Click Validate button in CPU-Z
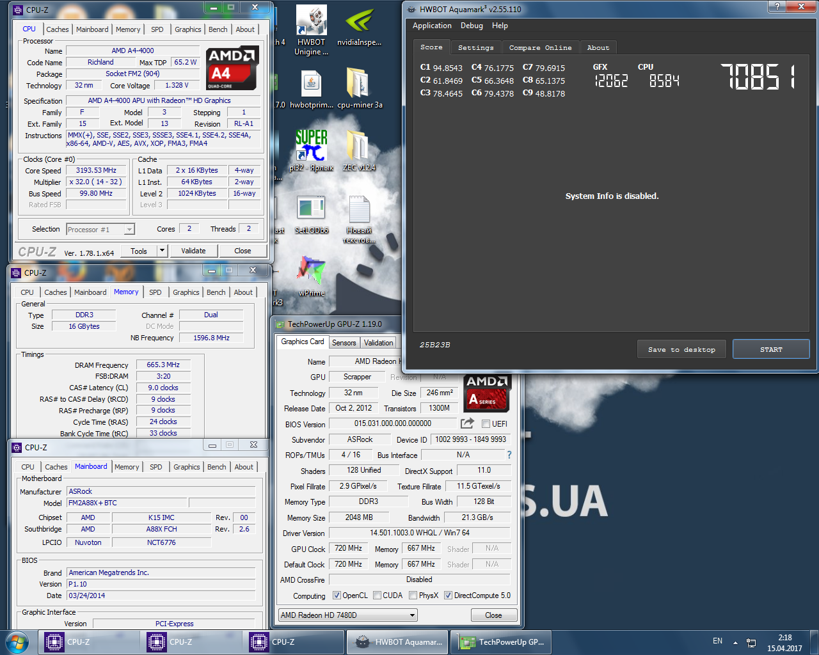The width and height of the screenshot is (819, 655). (x=193, y=251)
